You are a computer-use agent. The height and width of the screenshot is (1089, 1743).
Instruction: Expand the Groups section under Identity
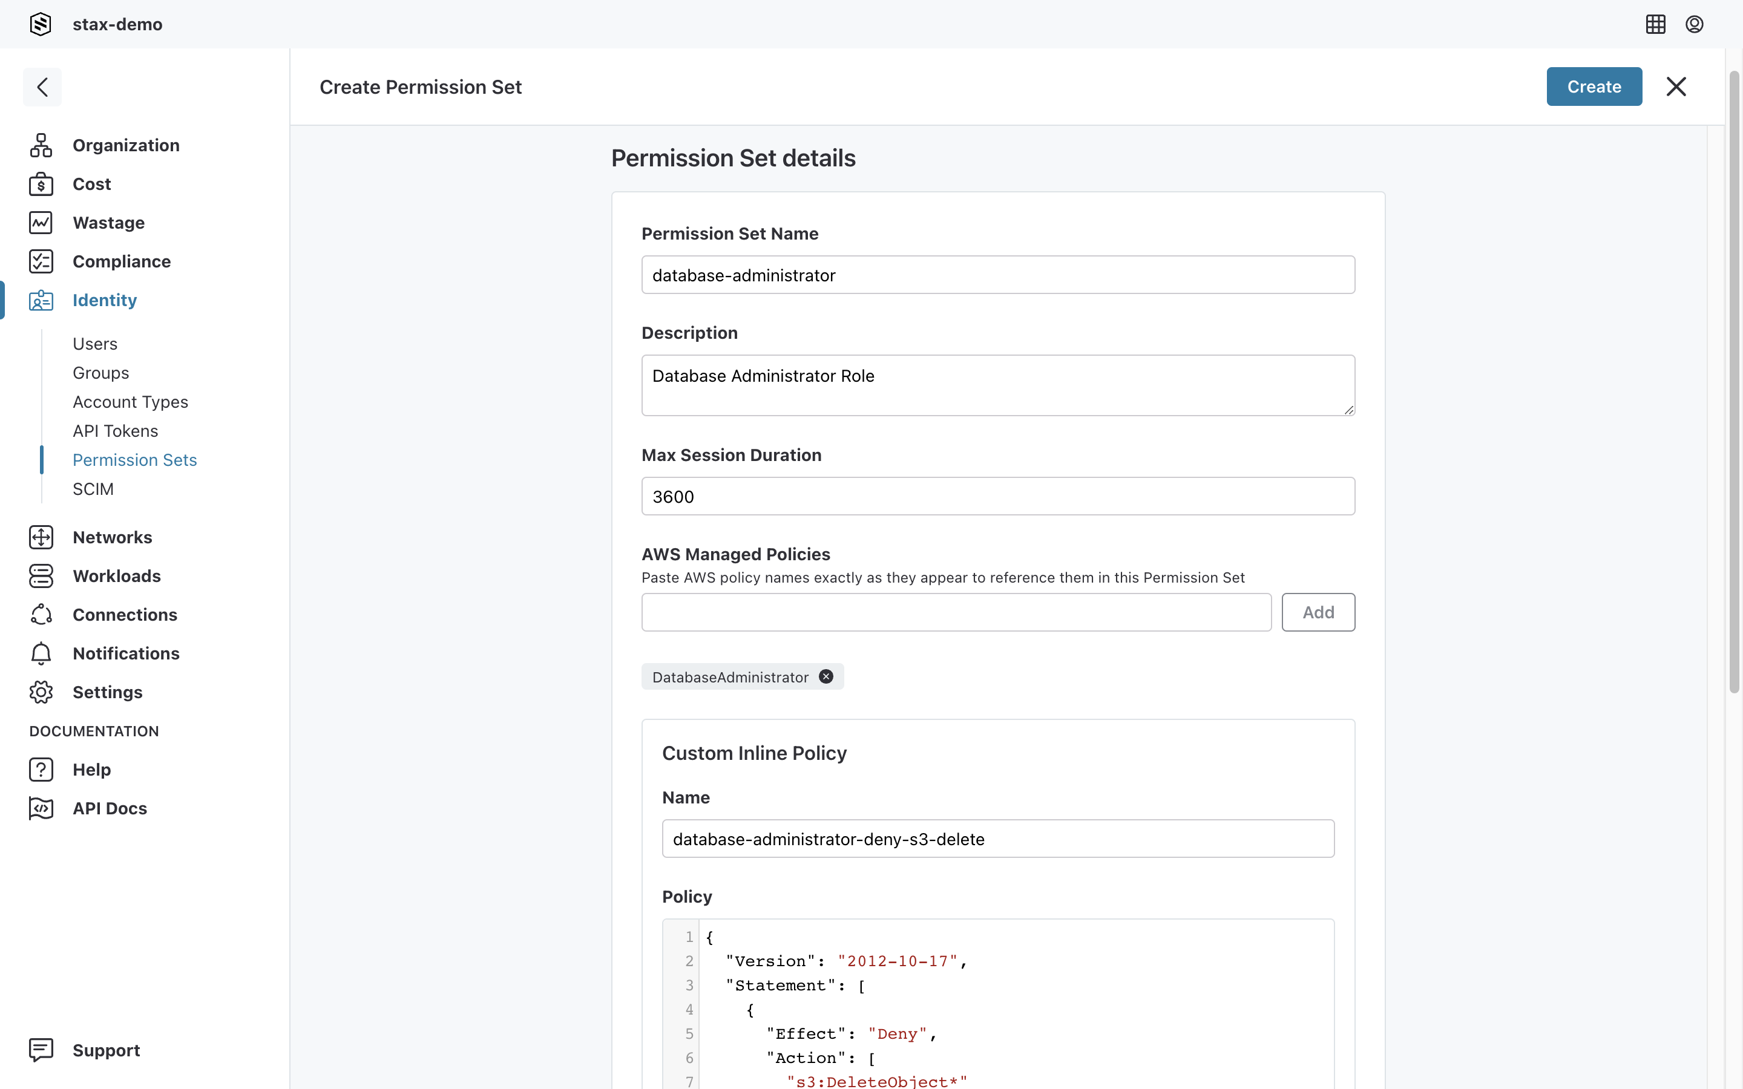100,373
